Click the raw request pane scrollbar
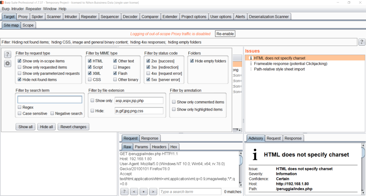 click(241, 169)
